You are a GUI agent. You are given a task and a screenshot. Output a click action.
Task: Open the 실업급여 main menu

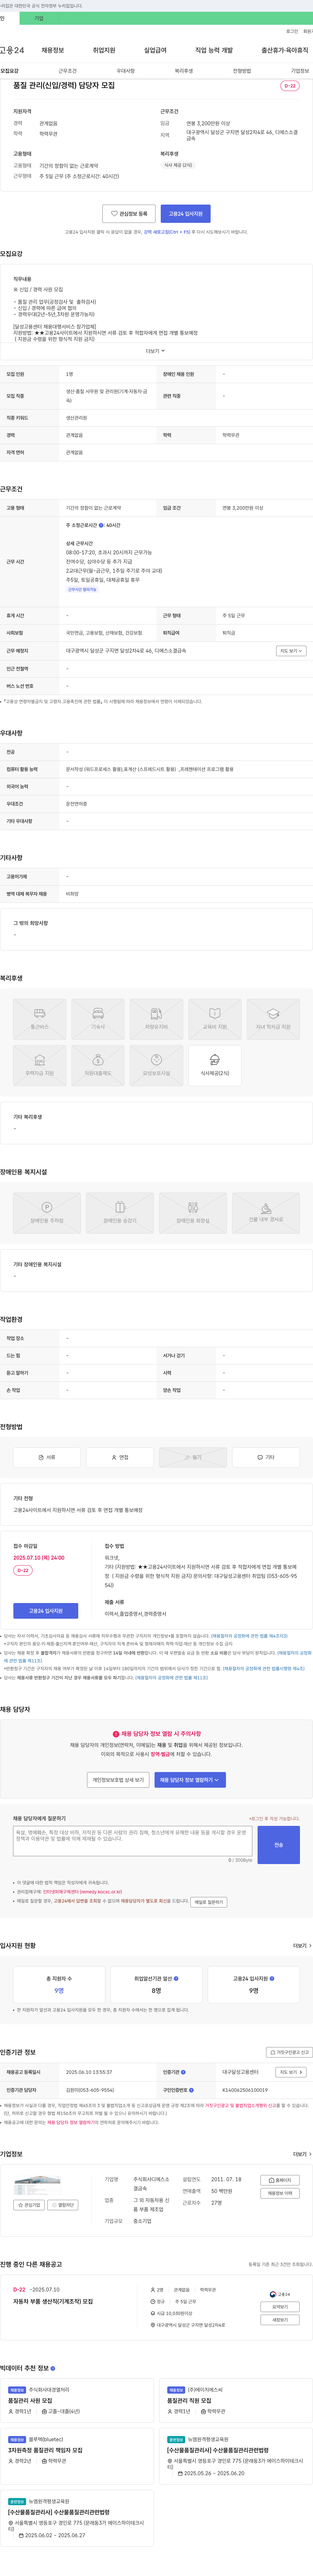(x=155, y=50)
